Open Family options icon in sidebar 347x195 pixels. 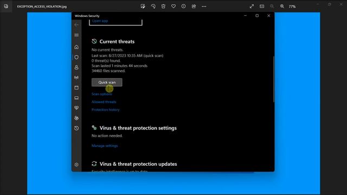point(76,118)
